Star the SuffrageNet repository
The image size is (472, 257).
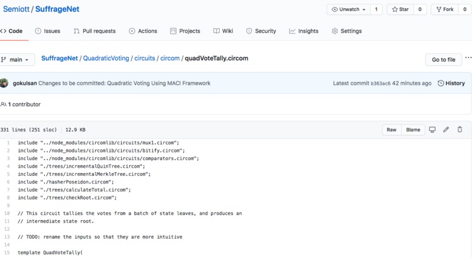point(401,9)
